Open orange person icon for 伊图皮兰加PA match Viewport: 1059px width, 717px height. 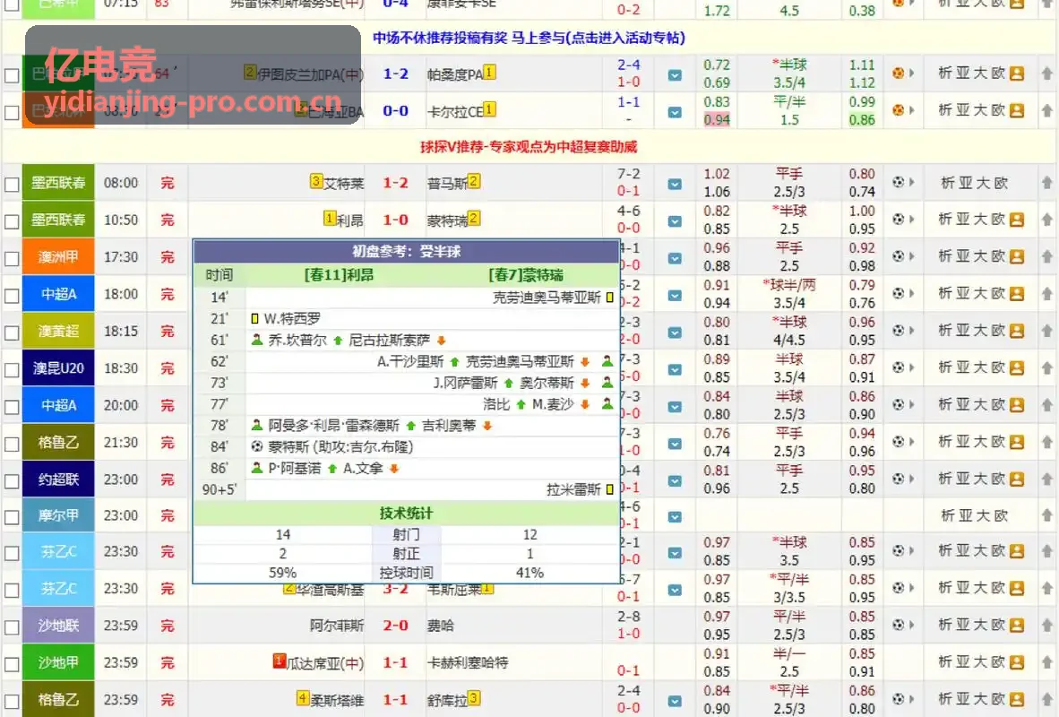click(x=1017, y=73)
